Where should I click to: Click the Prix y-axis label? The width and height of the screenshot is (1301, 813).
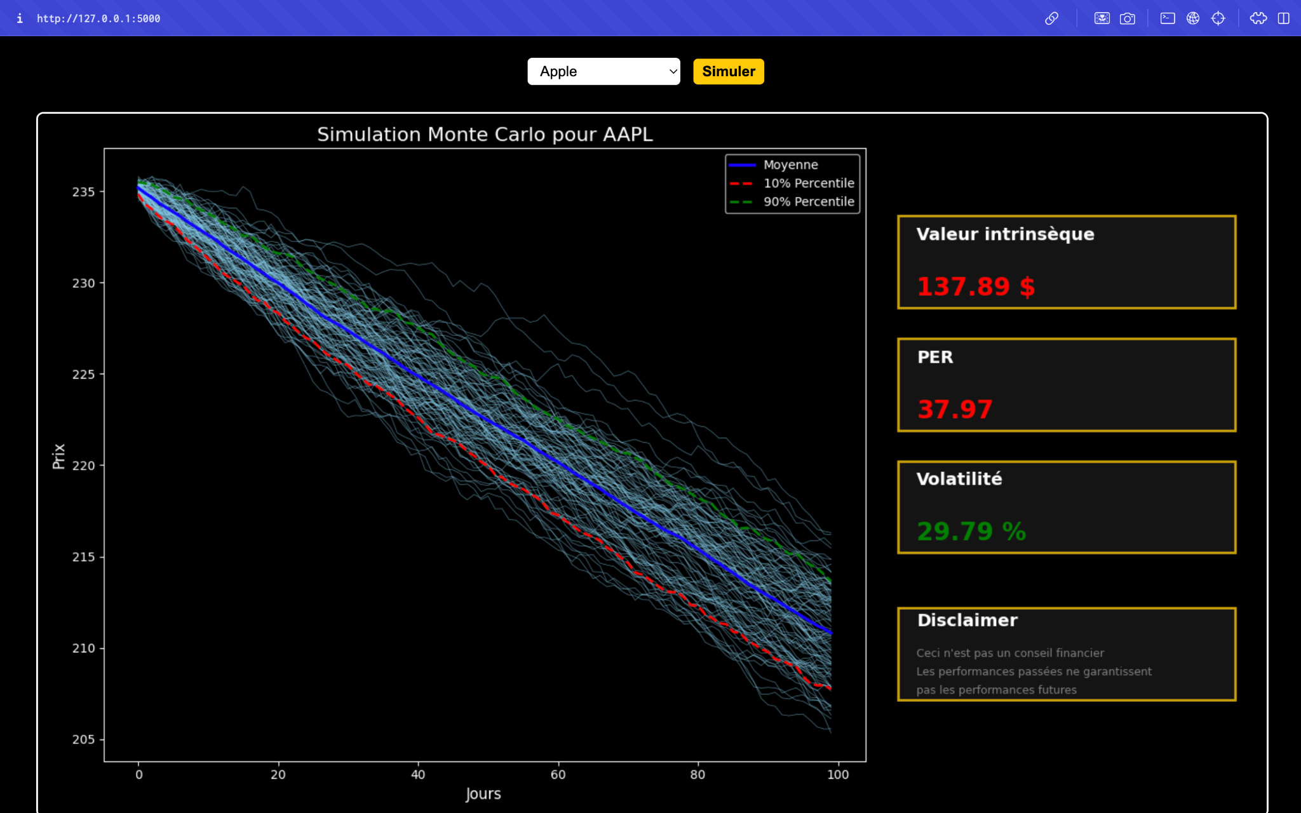[x=58, y=456]
